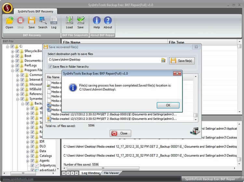
Task: Open the Help icon
Action: coord(97,21)
